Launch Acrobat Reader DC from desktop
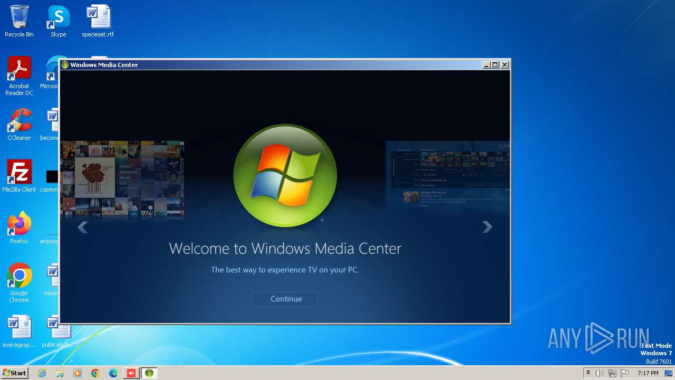The height and width of the screenshot is (380, 675). [x=19, y=77]
